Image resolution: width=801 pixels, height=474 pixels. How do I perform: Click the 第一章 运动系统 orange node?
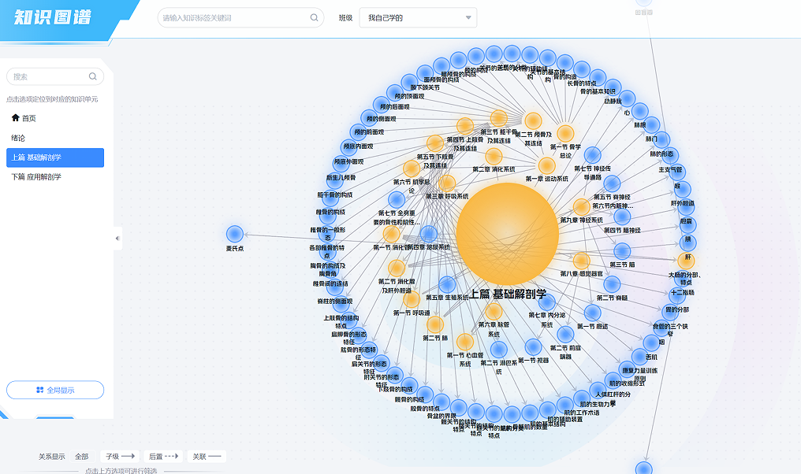pyautogui.click(x=546, y=165)
